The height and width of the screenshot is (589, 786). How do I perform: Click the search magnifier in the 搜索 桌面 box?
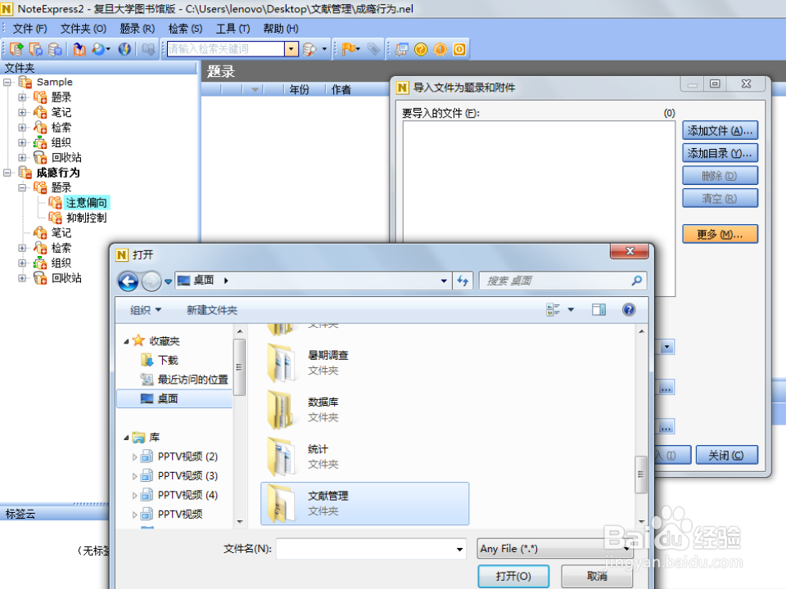637,281
